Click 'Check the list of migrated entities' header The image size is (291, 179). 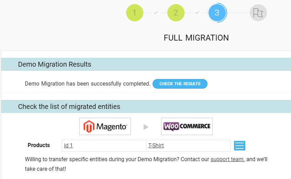point(69,107)
